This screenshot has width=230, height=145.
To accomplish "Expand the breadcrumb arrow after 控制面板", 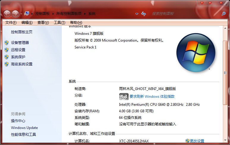I will click(53, 14).
